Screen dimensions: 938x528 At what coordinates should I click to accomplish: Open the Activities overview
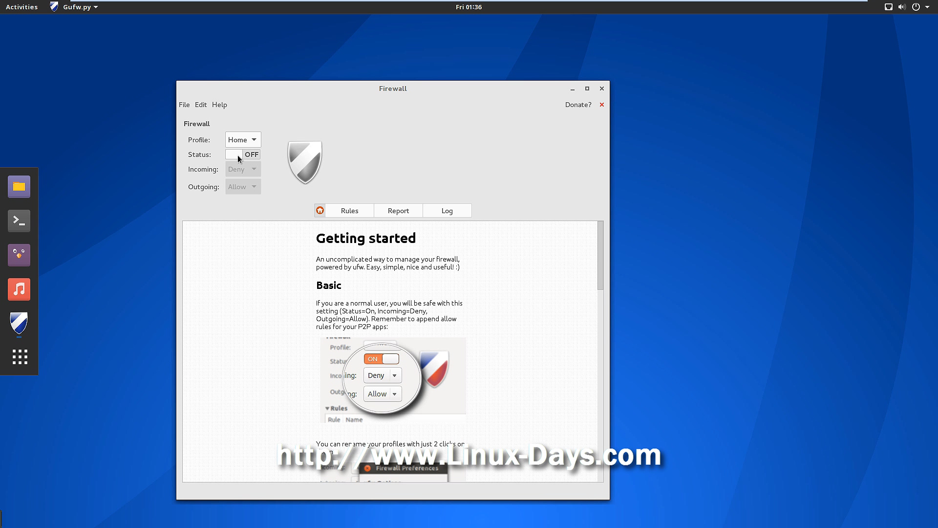click(x=21, y=7)
